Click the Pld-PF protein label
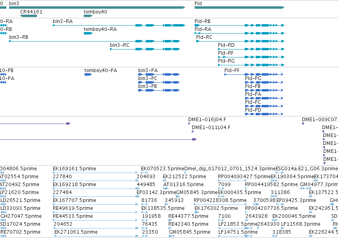Image resolution: width=338 pixels, height=238 pixels. click(232, 70)
